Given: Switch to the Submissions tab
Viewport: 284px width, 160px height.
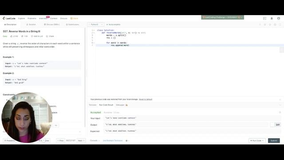Looking at the screenshot, I should coord(72,24).
